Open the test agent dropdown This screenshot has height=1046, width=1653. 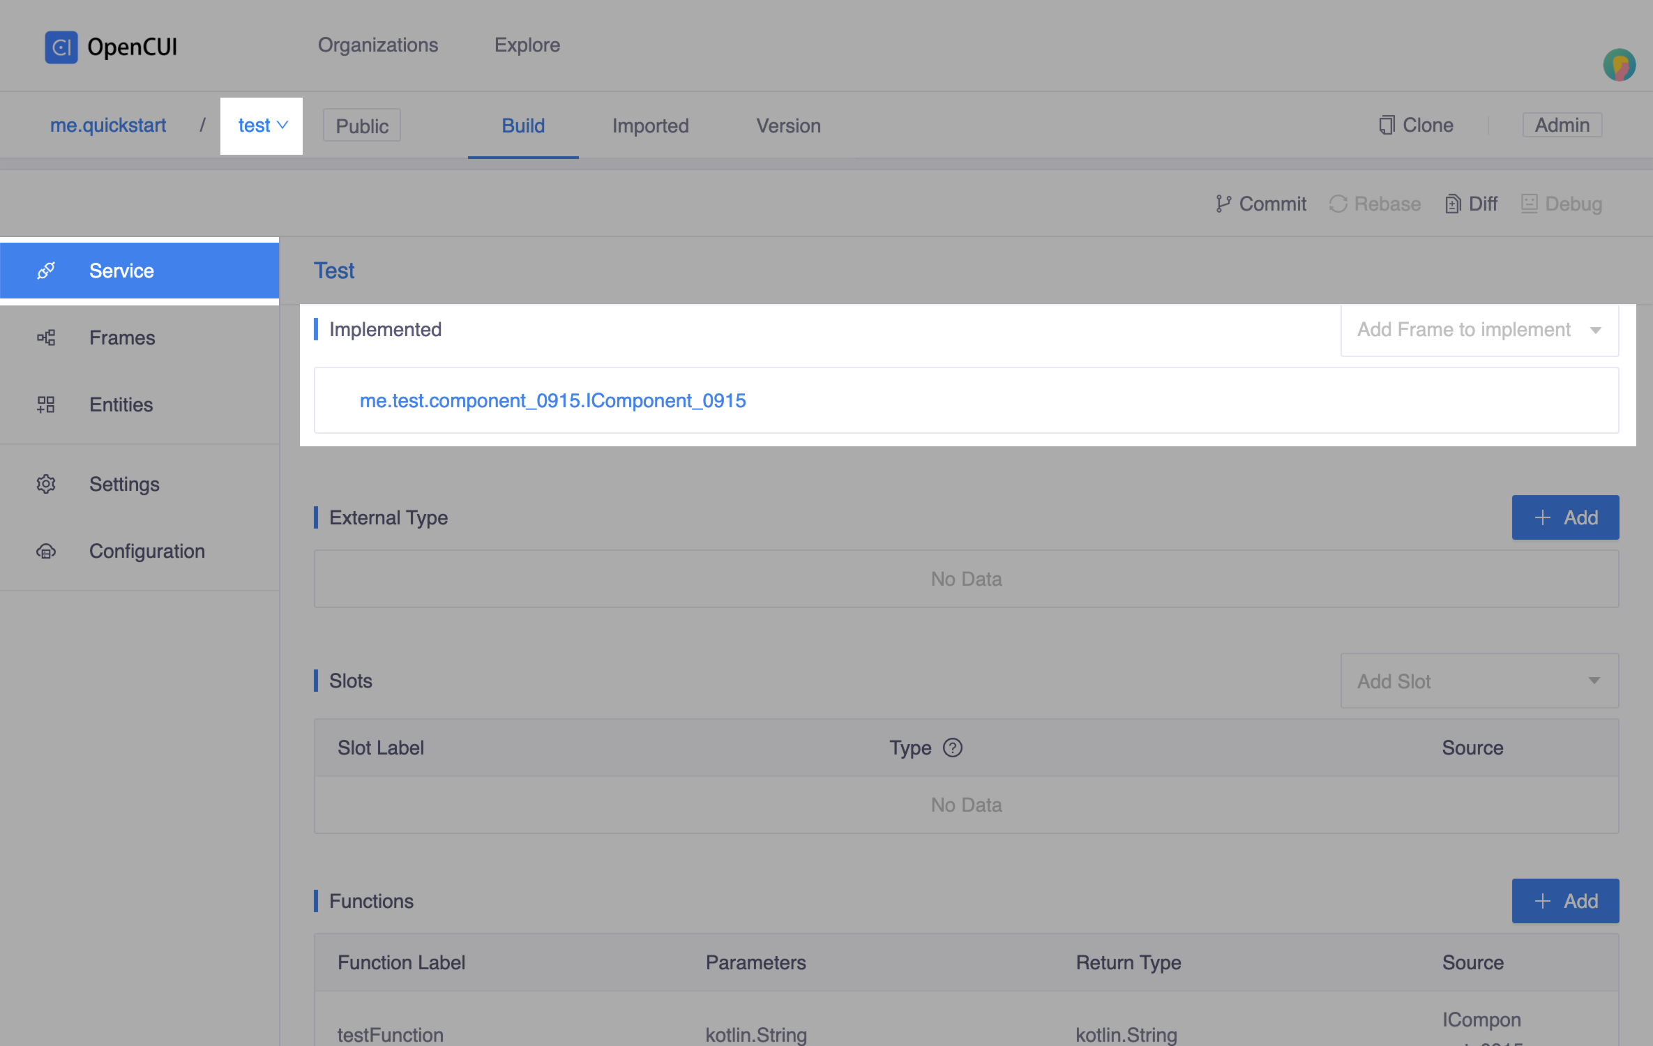tap(262, 126)
